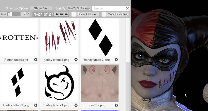The width and height of the screenshot is (208, 111).
Task: Go to next page arrow
Action: pos(66,14)
